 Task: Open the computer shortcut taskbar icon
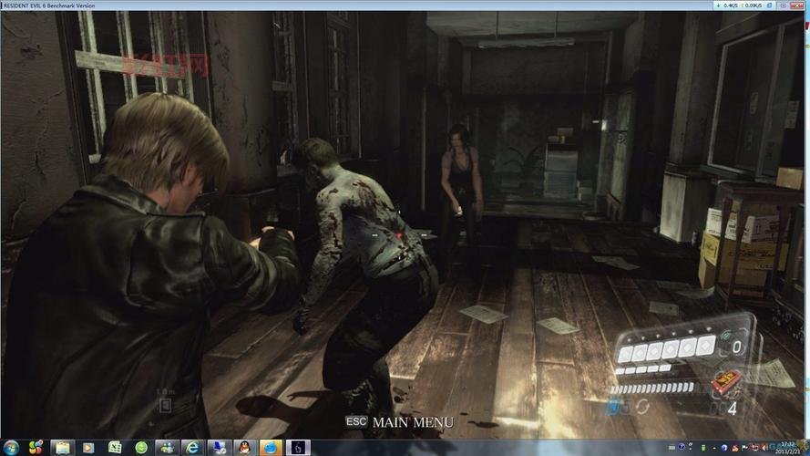tap(219, 447)
